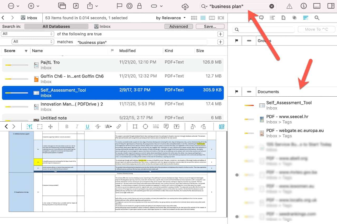The width and height of the screenshot is (337, 224).
Task: Click the cloud sync upload icon
Action: coord(185,6)
